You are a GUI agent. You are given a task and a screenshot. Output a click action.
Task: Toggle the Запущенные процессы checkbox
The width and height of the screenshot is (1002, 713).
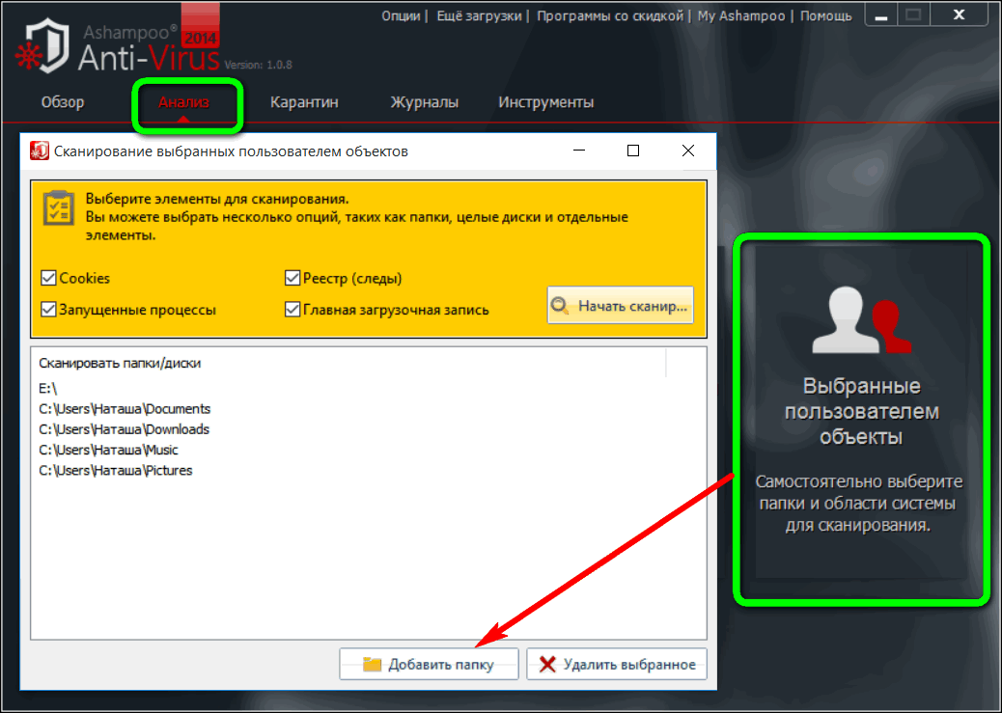coord(49,311)
